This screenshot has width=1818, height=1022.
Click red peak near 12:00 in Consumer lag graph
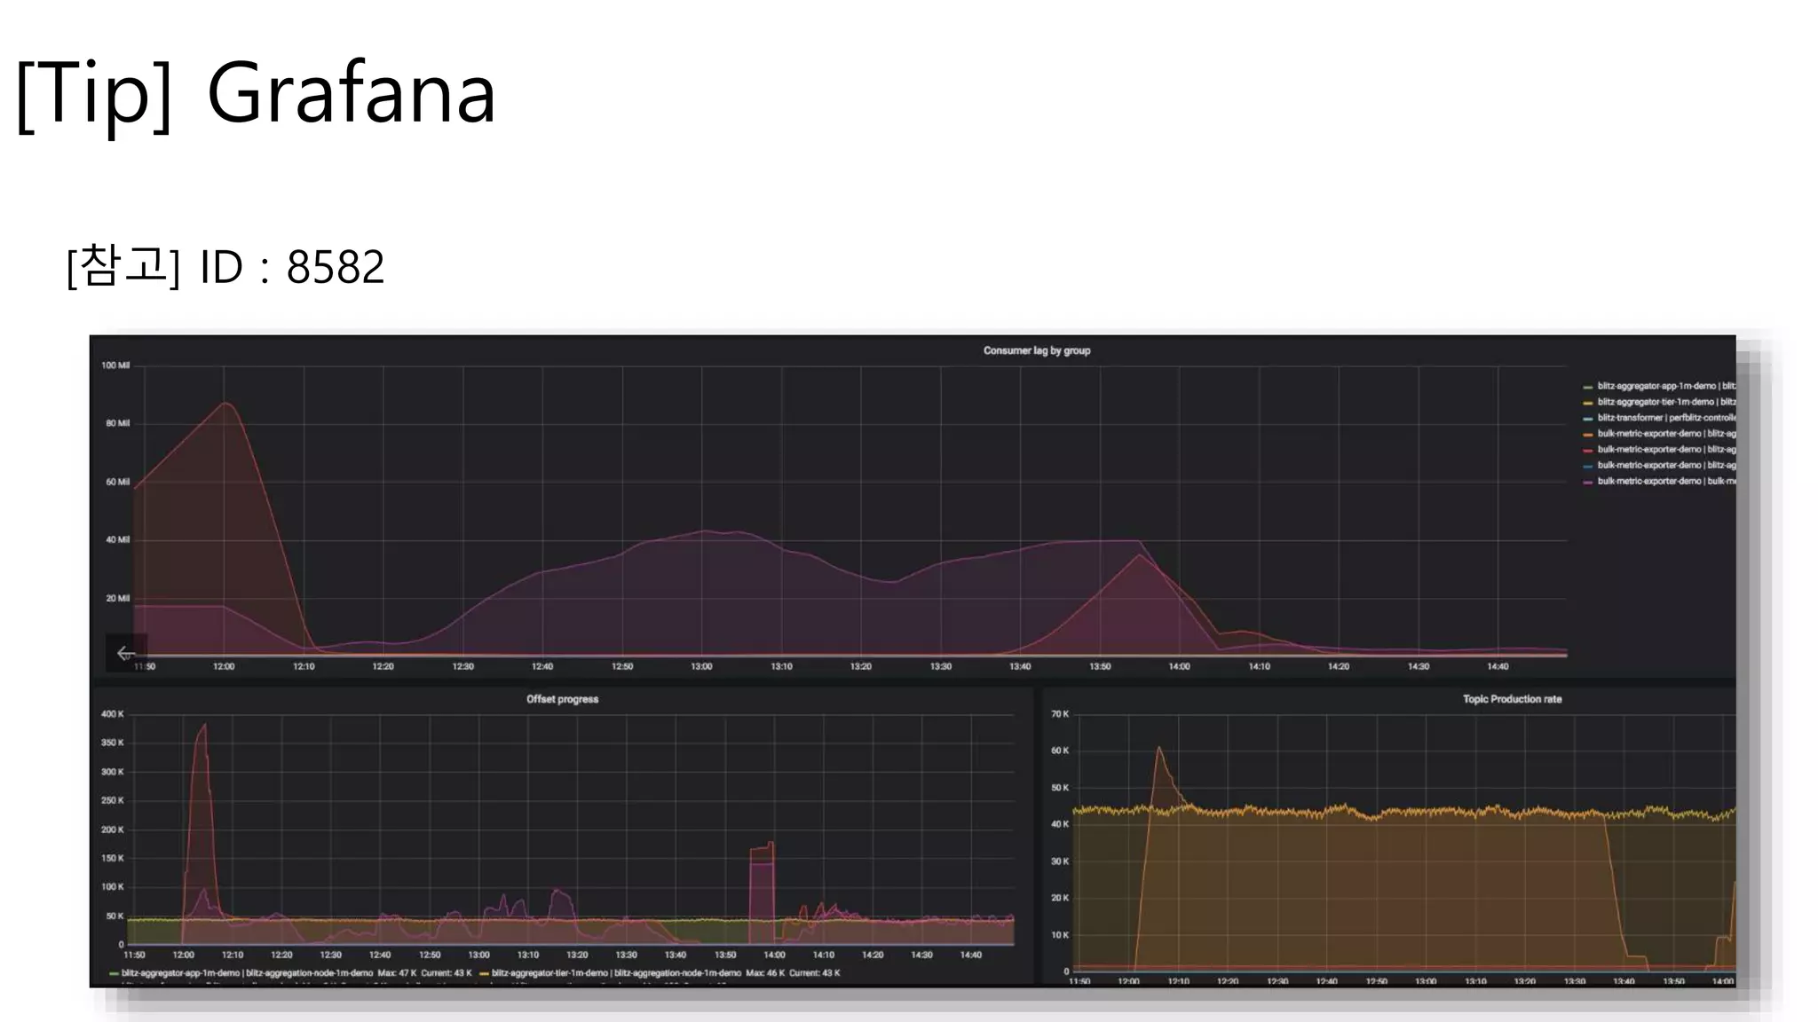tap(226, 404)
